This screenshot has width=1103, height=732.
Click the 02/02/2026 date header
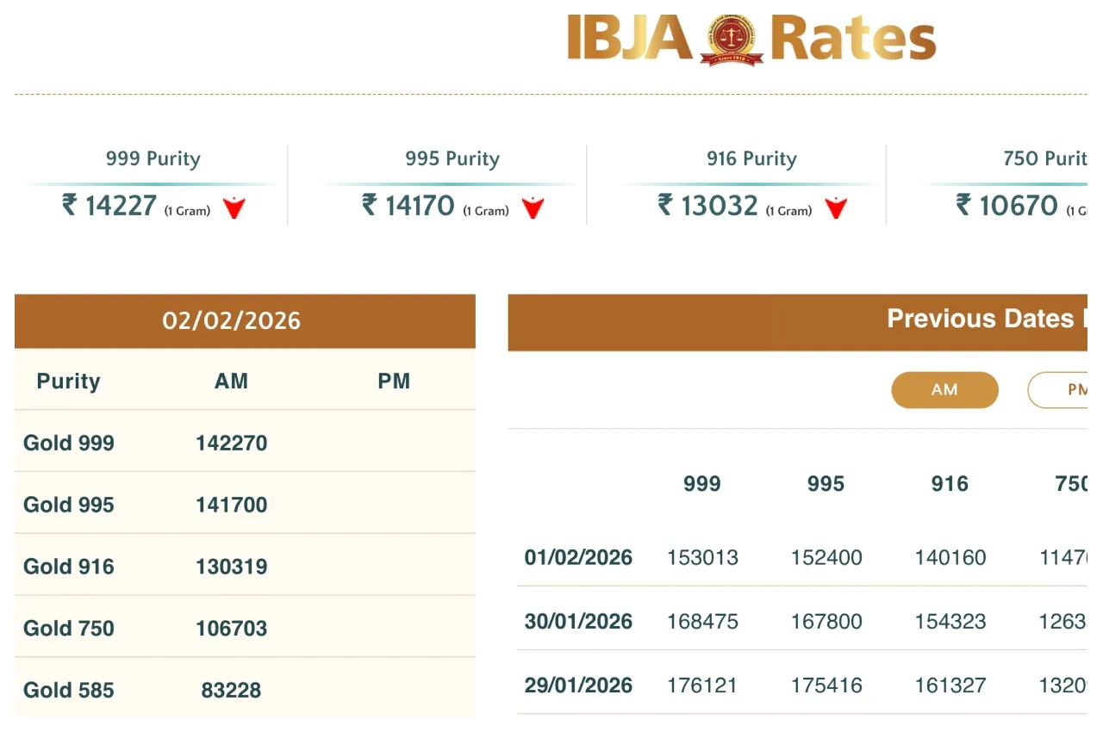[x=231, y=321]
